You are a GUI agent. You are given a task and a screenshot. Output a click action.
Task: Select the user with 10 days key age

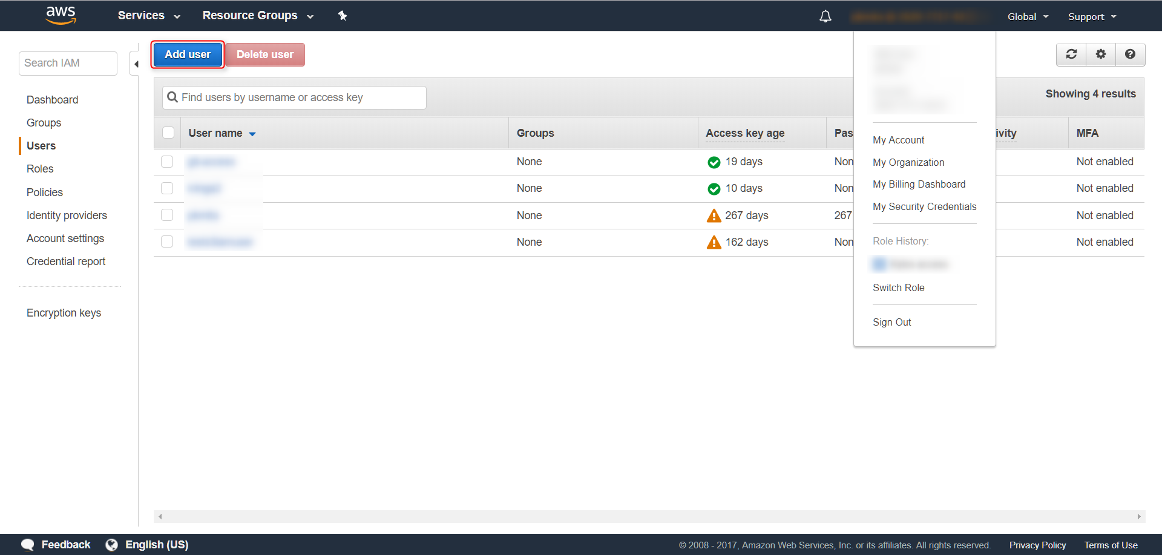[167, 188]
